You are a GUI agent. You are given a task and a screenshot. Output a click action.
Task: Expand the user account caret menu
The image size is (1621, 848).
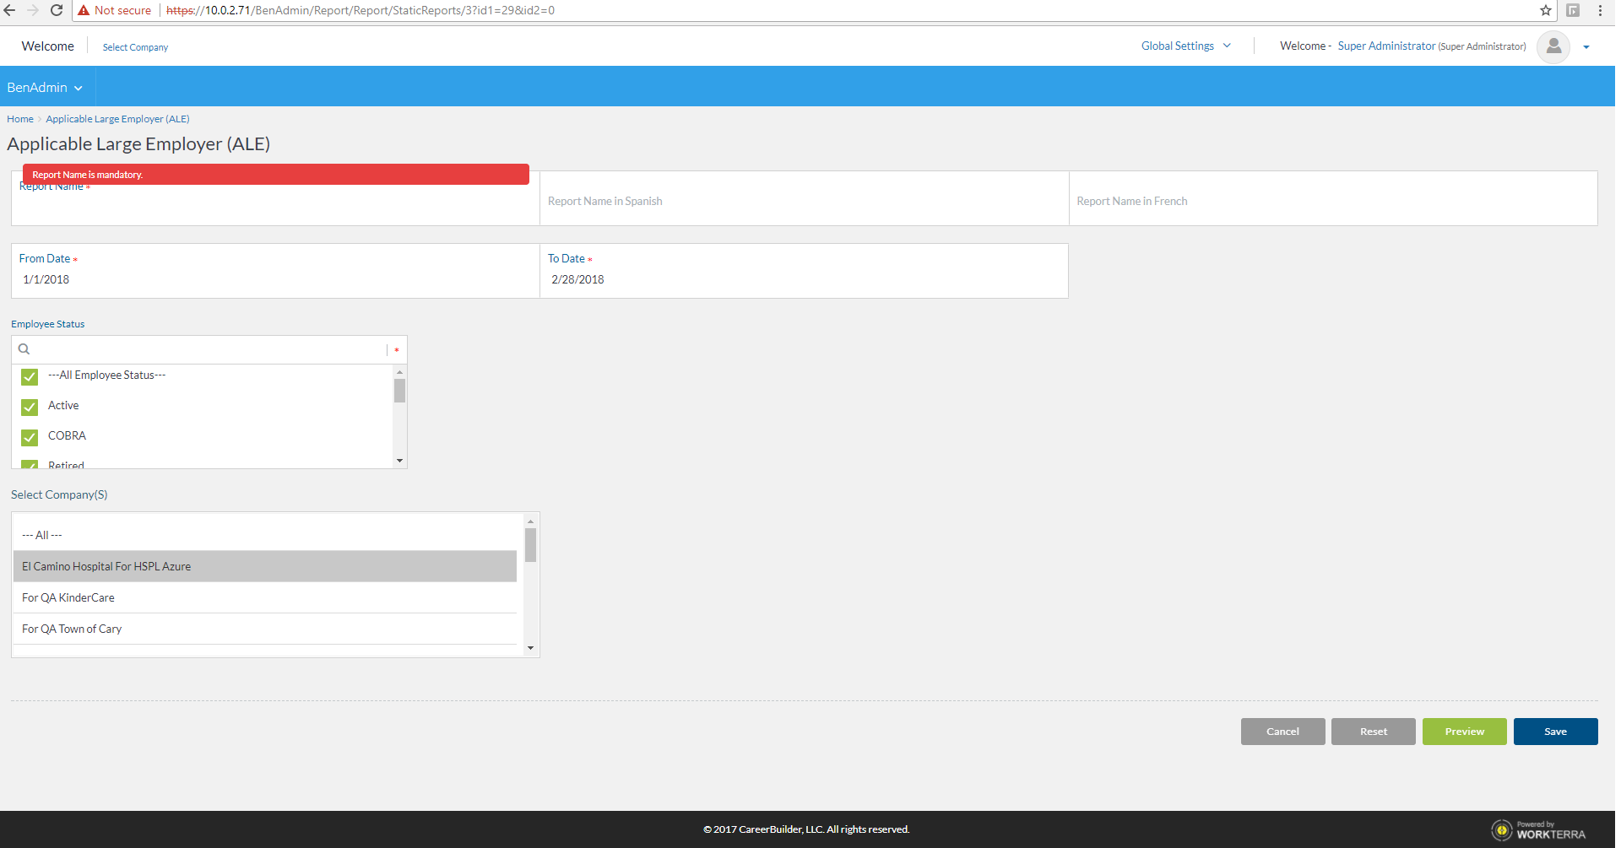tap(1586, 47)
